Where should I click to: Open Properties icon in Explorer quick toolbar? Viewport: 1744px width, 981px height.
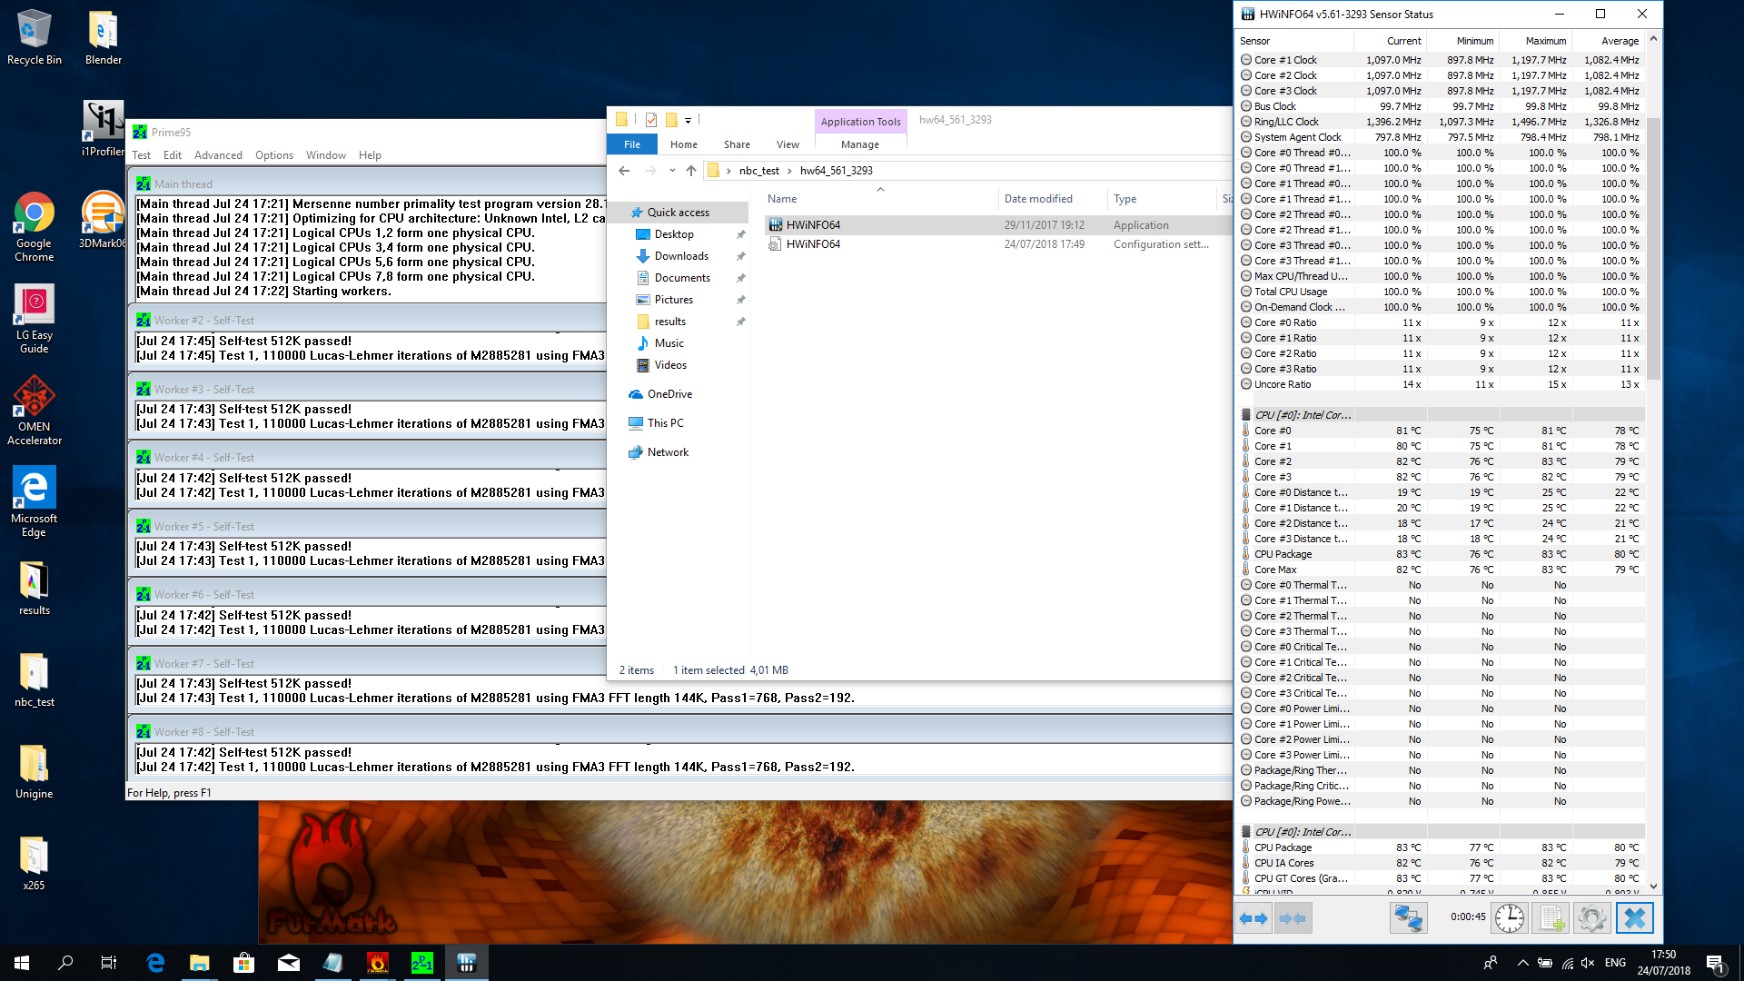pyautogui.click(x=651, y=120)
